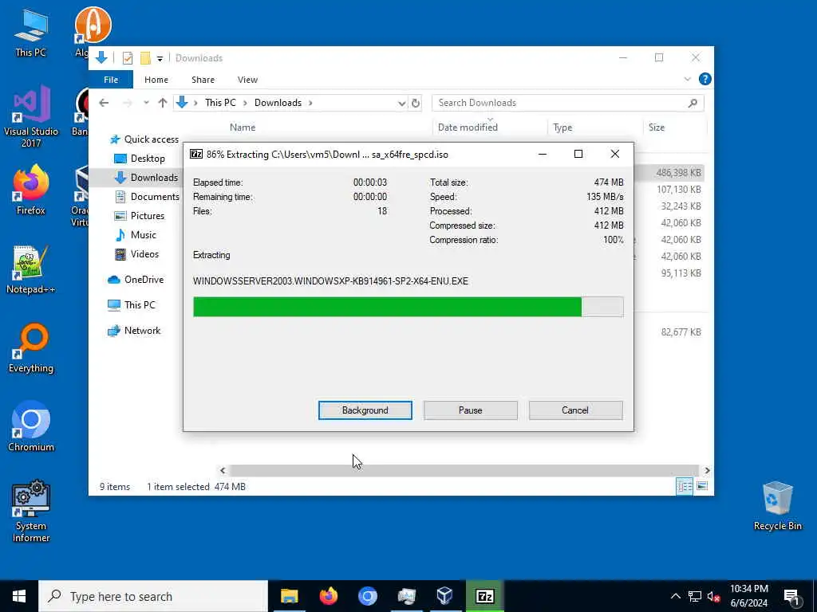Click the Explorer back arrow

point(104,103)
